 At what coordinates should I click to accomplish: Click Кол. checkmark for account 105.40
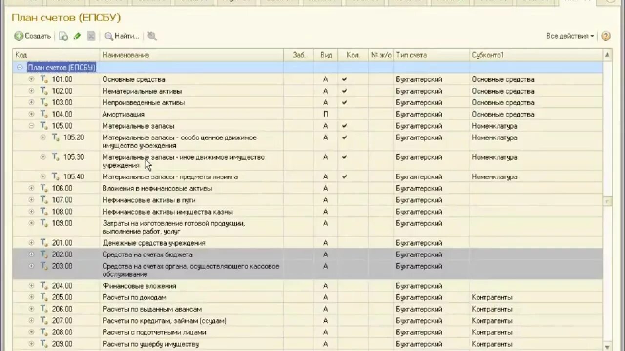pos(345,176)
